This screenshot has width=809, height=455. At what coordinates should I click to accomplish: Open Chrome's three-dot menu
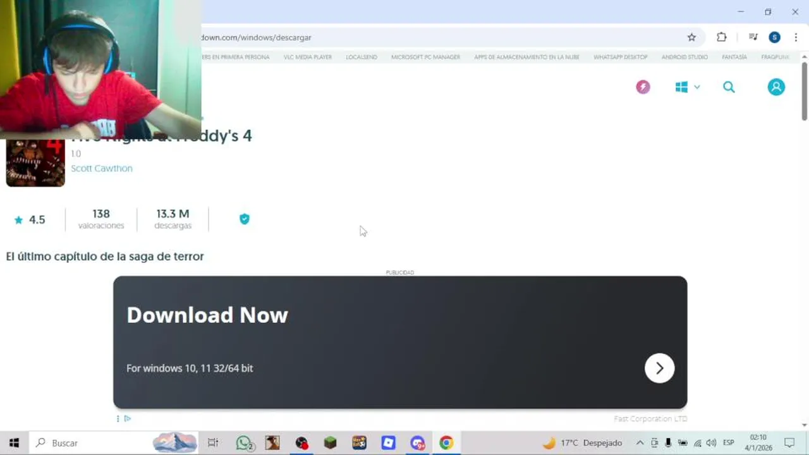point(796,37)
